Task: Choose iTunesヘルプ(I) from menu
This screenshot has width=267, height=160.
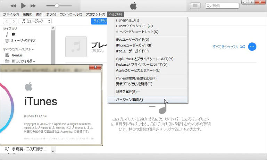Action: 148,20
